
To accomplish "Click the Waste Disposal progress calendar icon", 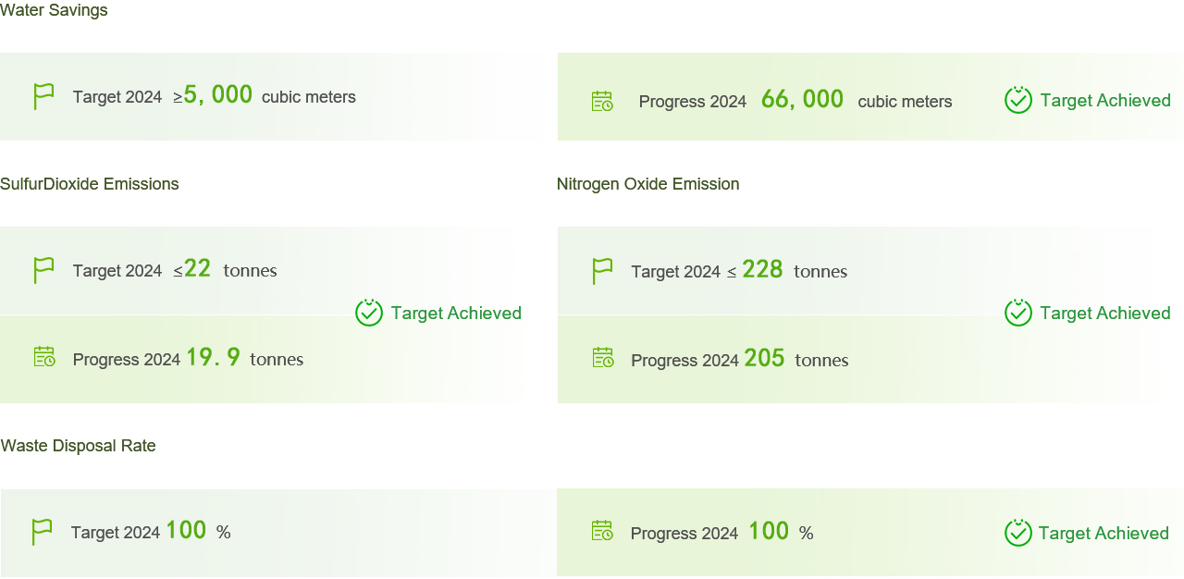I will point(602,530).
